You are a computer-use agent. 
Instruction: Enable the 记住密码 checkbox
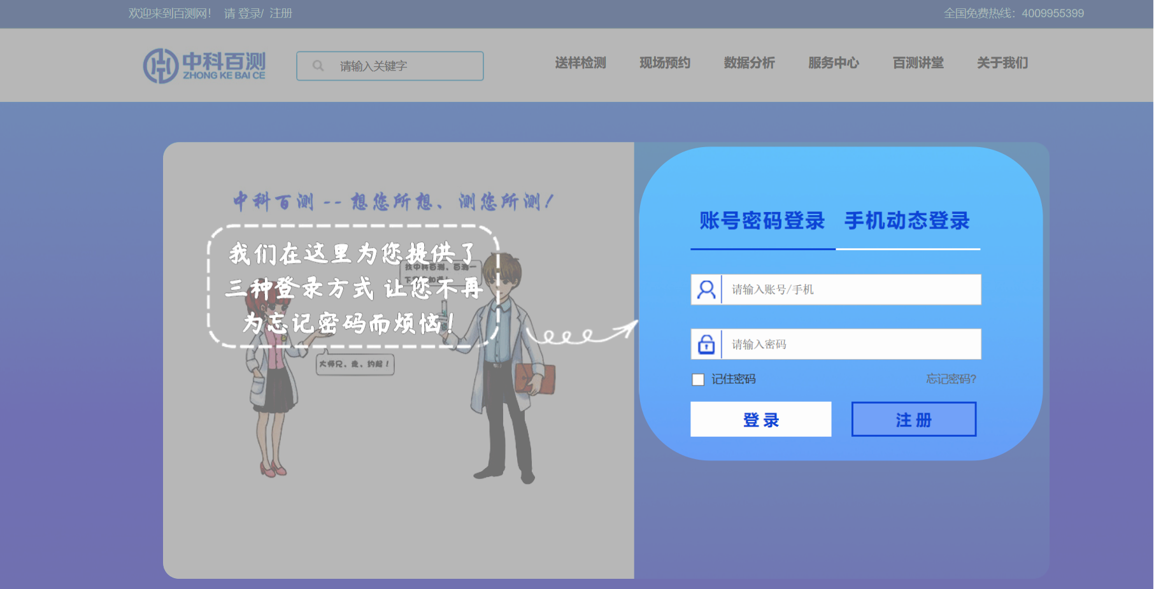click(x=698, y=380)
